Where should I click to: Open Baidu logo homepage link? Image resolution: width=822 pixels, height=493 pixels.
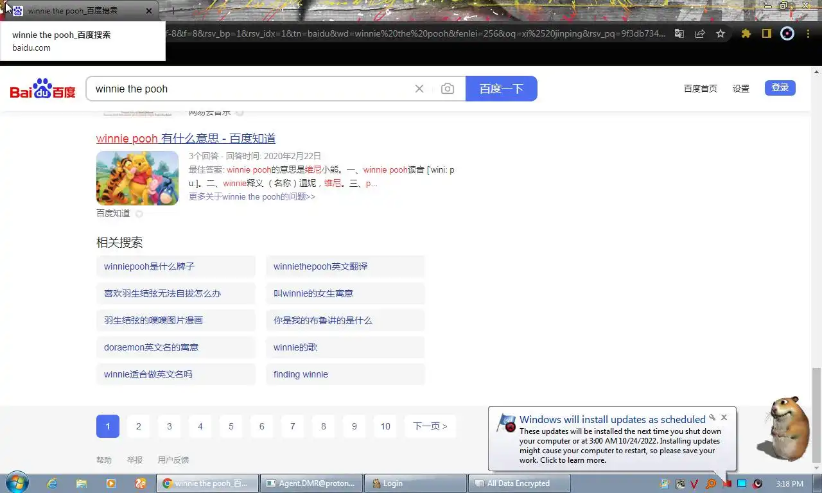(43, 89)
